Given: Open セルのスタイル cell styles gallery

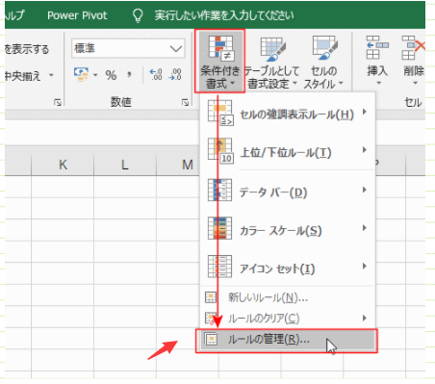Looking at the screenshot, I should pos(323,62).
